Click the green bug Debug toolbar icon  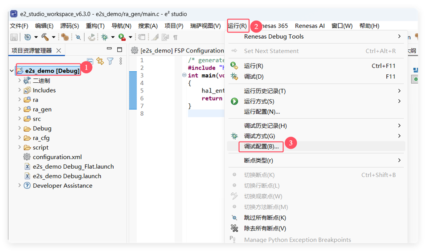(x=105, y=37)
